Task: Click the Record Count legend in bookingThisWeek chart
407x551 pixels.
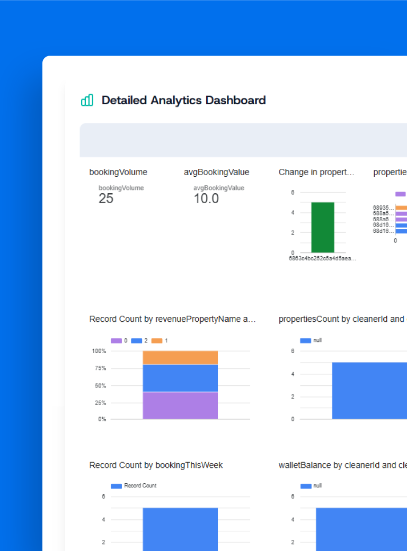Action: pos(134,486)
